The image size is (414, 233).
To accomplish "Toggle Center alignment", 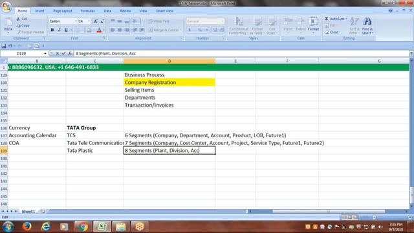I will coord(120,30).
